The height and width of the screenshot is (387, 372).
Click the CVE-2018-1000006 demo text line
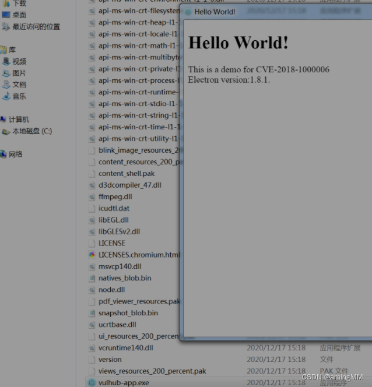[259, 69]
